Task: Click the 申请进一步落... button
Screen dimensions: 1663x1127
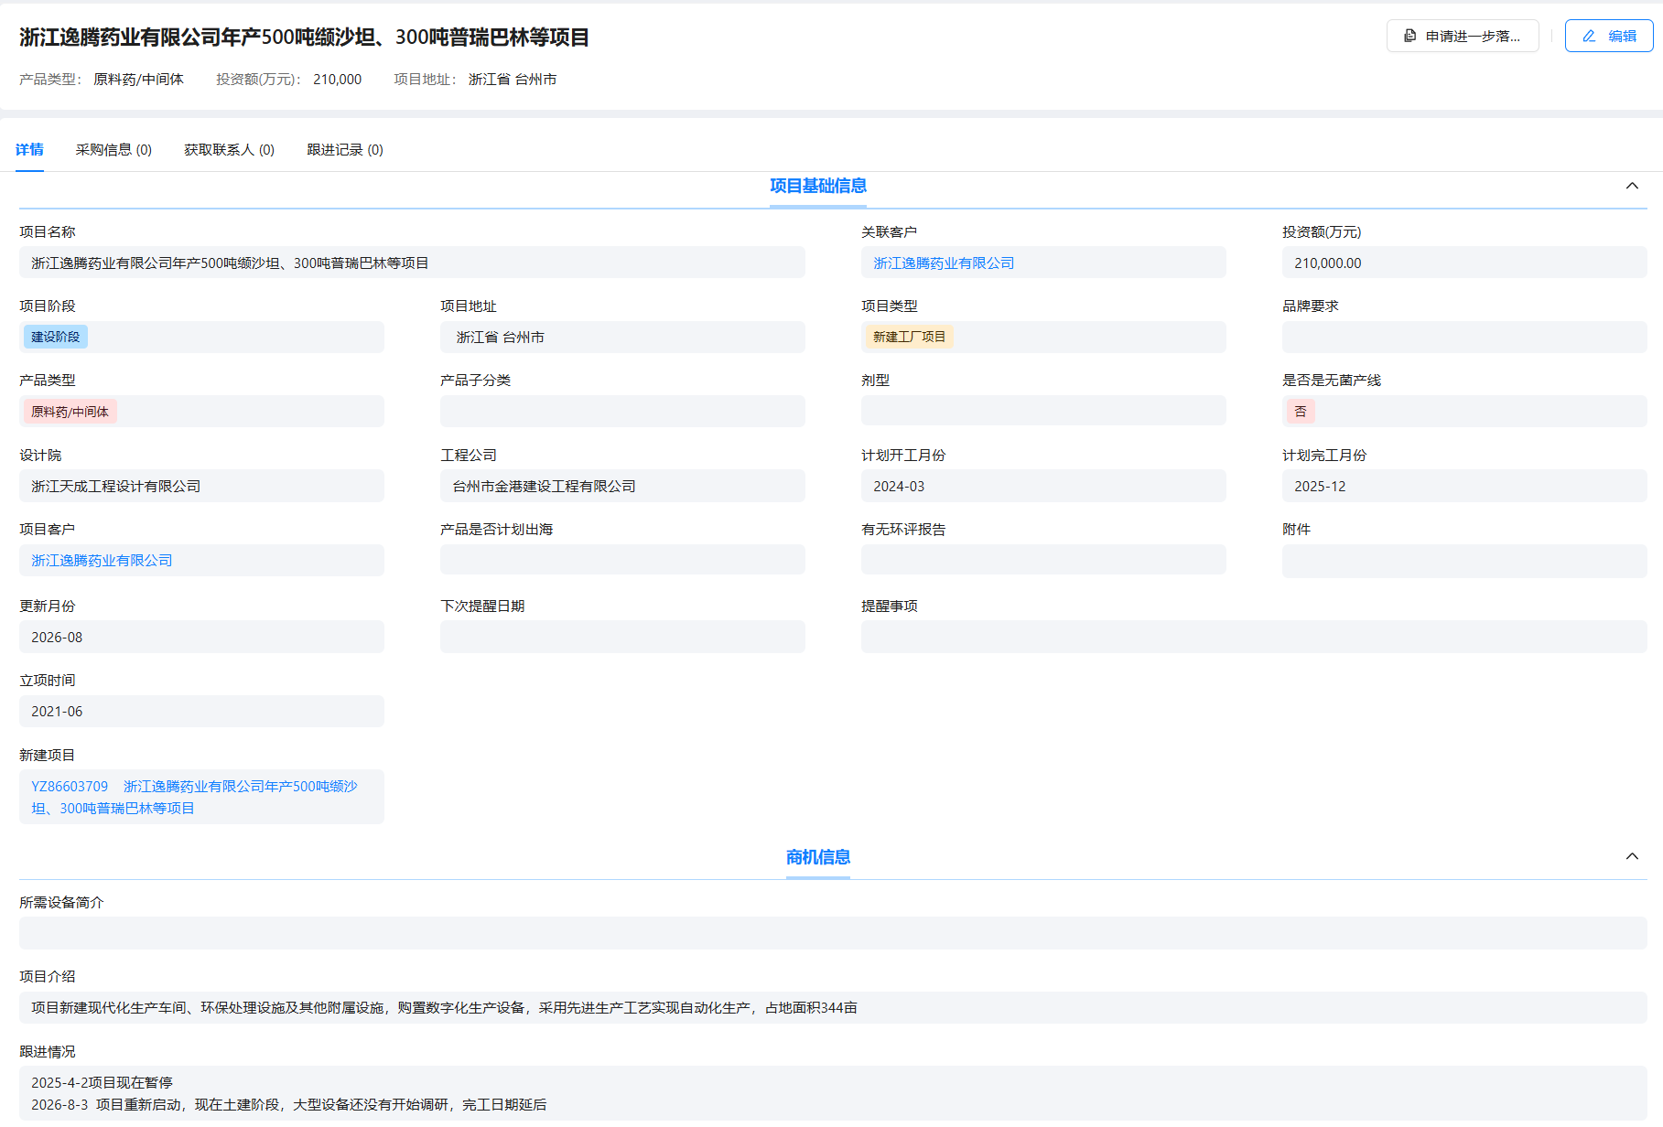Action: [x=1463, y=36]
